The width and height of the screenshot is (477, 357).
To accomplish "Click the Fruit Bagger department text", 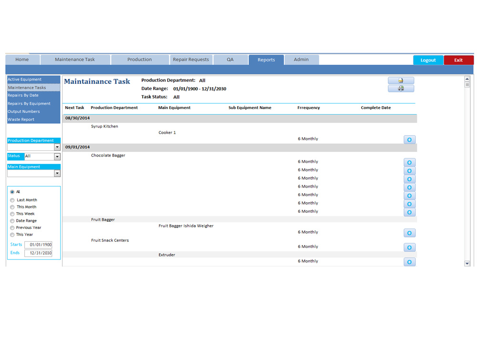I will click(103, 219).
